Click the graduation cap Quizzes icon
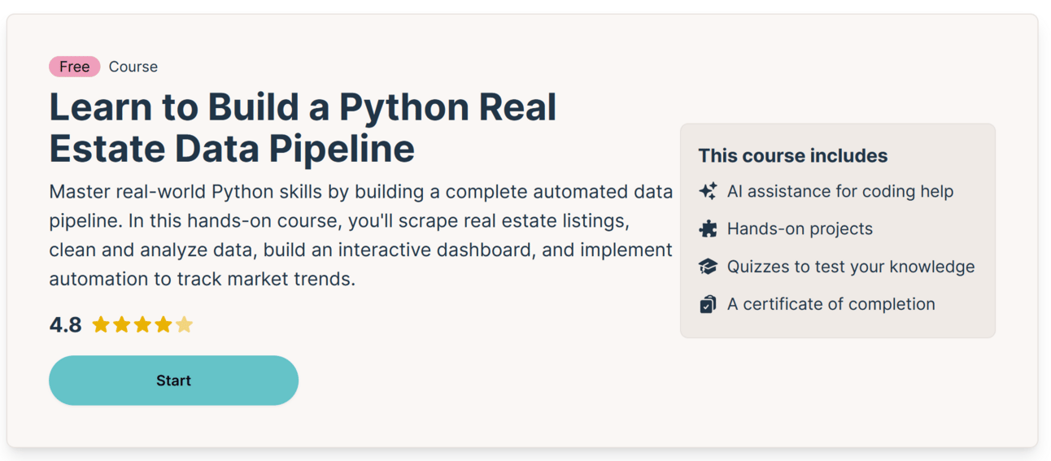The width and height of the screenshot is (1051, 461). pyautogui.click(x=708, y=267)
